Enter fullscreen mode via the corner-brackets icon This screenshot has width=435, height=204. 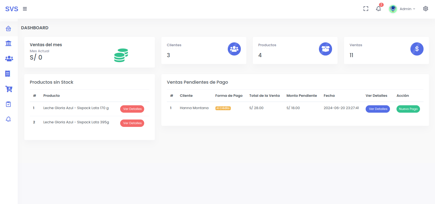tap(366, 9)
